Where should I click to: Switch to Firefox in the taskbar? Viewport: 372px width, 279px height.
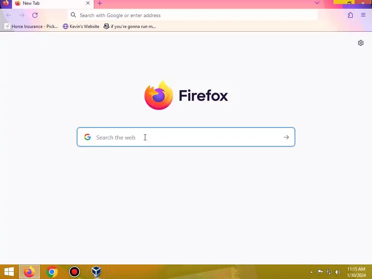(x=29, y=272)
